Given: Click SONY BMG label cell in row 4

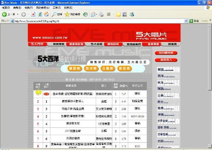Looking at the screenshot, I should tap(137, 116).
